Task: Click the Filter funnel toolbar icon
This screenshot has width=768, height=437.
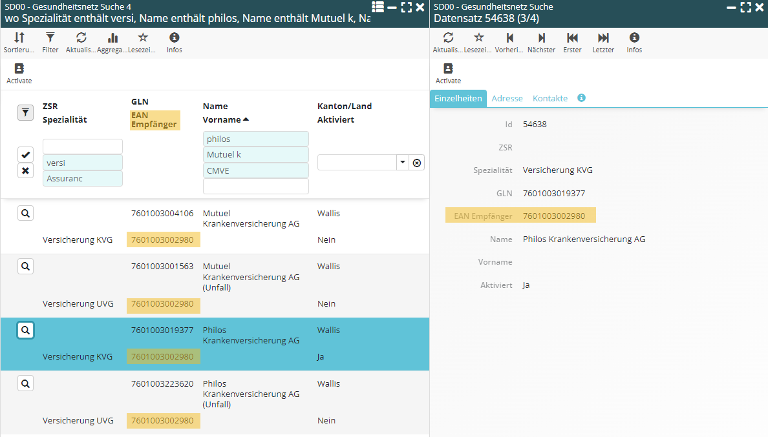Action: pyautogui.click(x=50, y=43)
